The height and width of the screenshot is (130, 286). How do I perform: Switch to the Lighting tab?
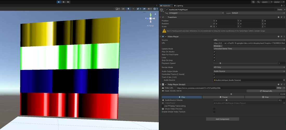point(178,6)
